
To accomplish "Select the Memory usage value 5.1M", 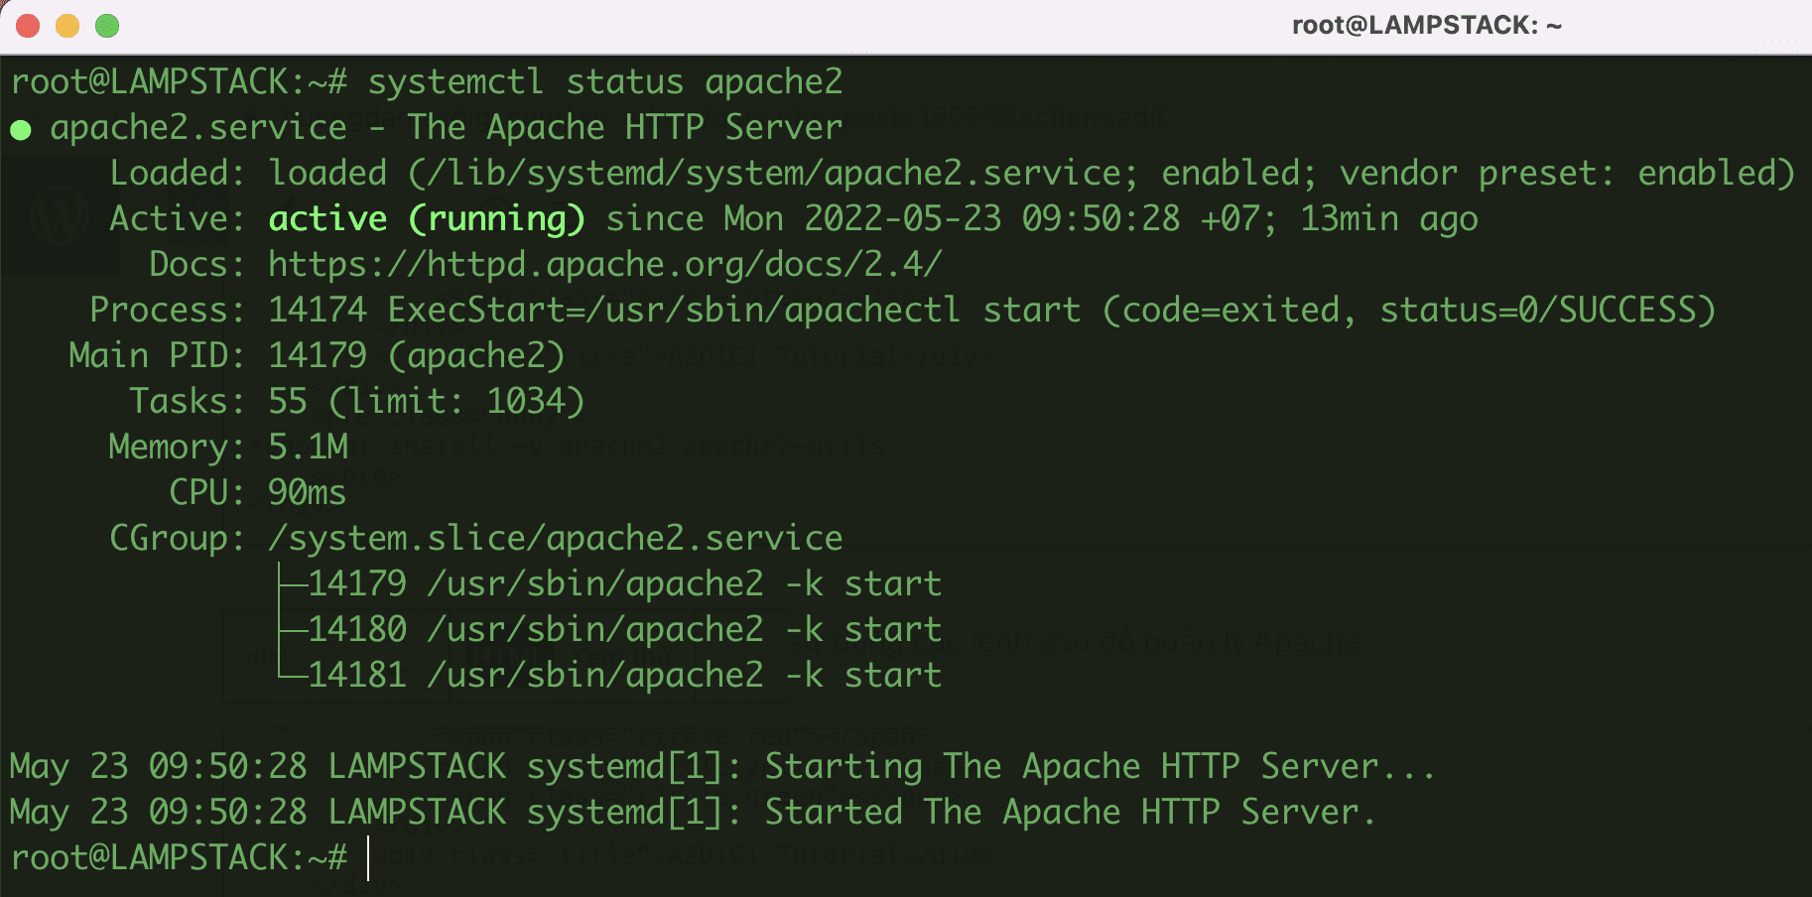I will pyautogui.click(x=308, y=446).
